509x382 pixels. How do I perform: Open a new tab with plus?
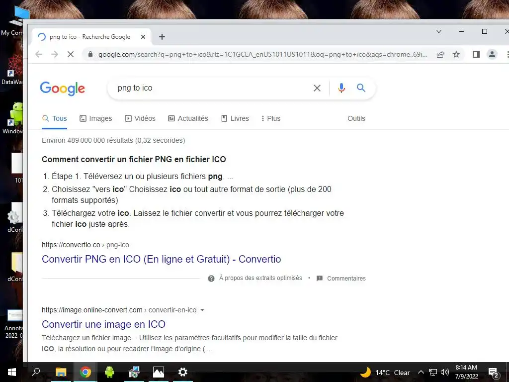click(162, 37)
